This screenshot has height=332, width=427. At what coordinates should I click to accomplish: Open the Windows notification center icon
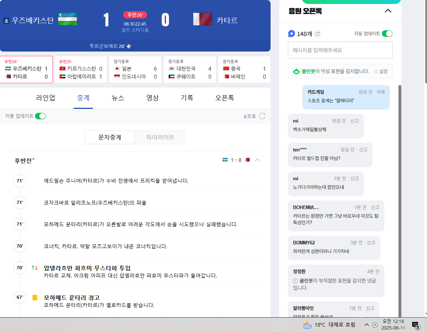coord(415,325)
